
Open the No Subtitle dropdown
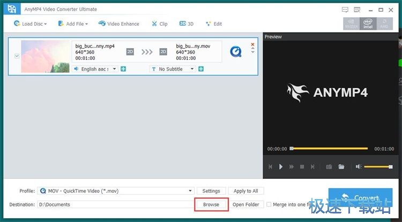(173, 69)
